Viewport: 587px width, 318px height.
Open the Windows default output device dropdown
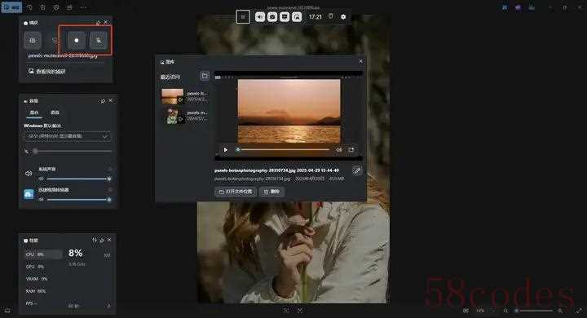point(68,136)
